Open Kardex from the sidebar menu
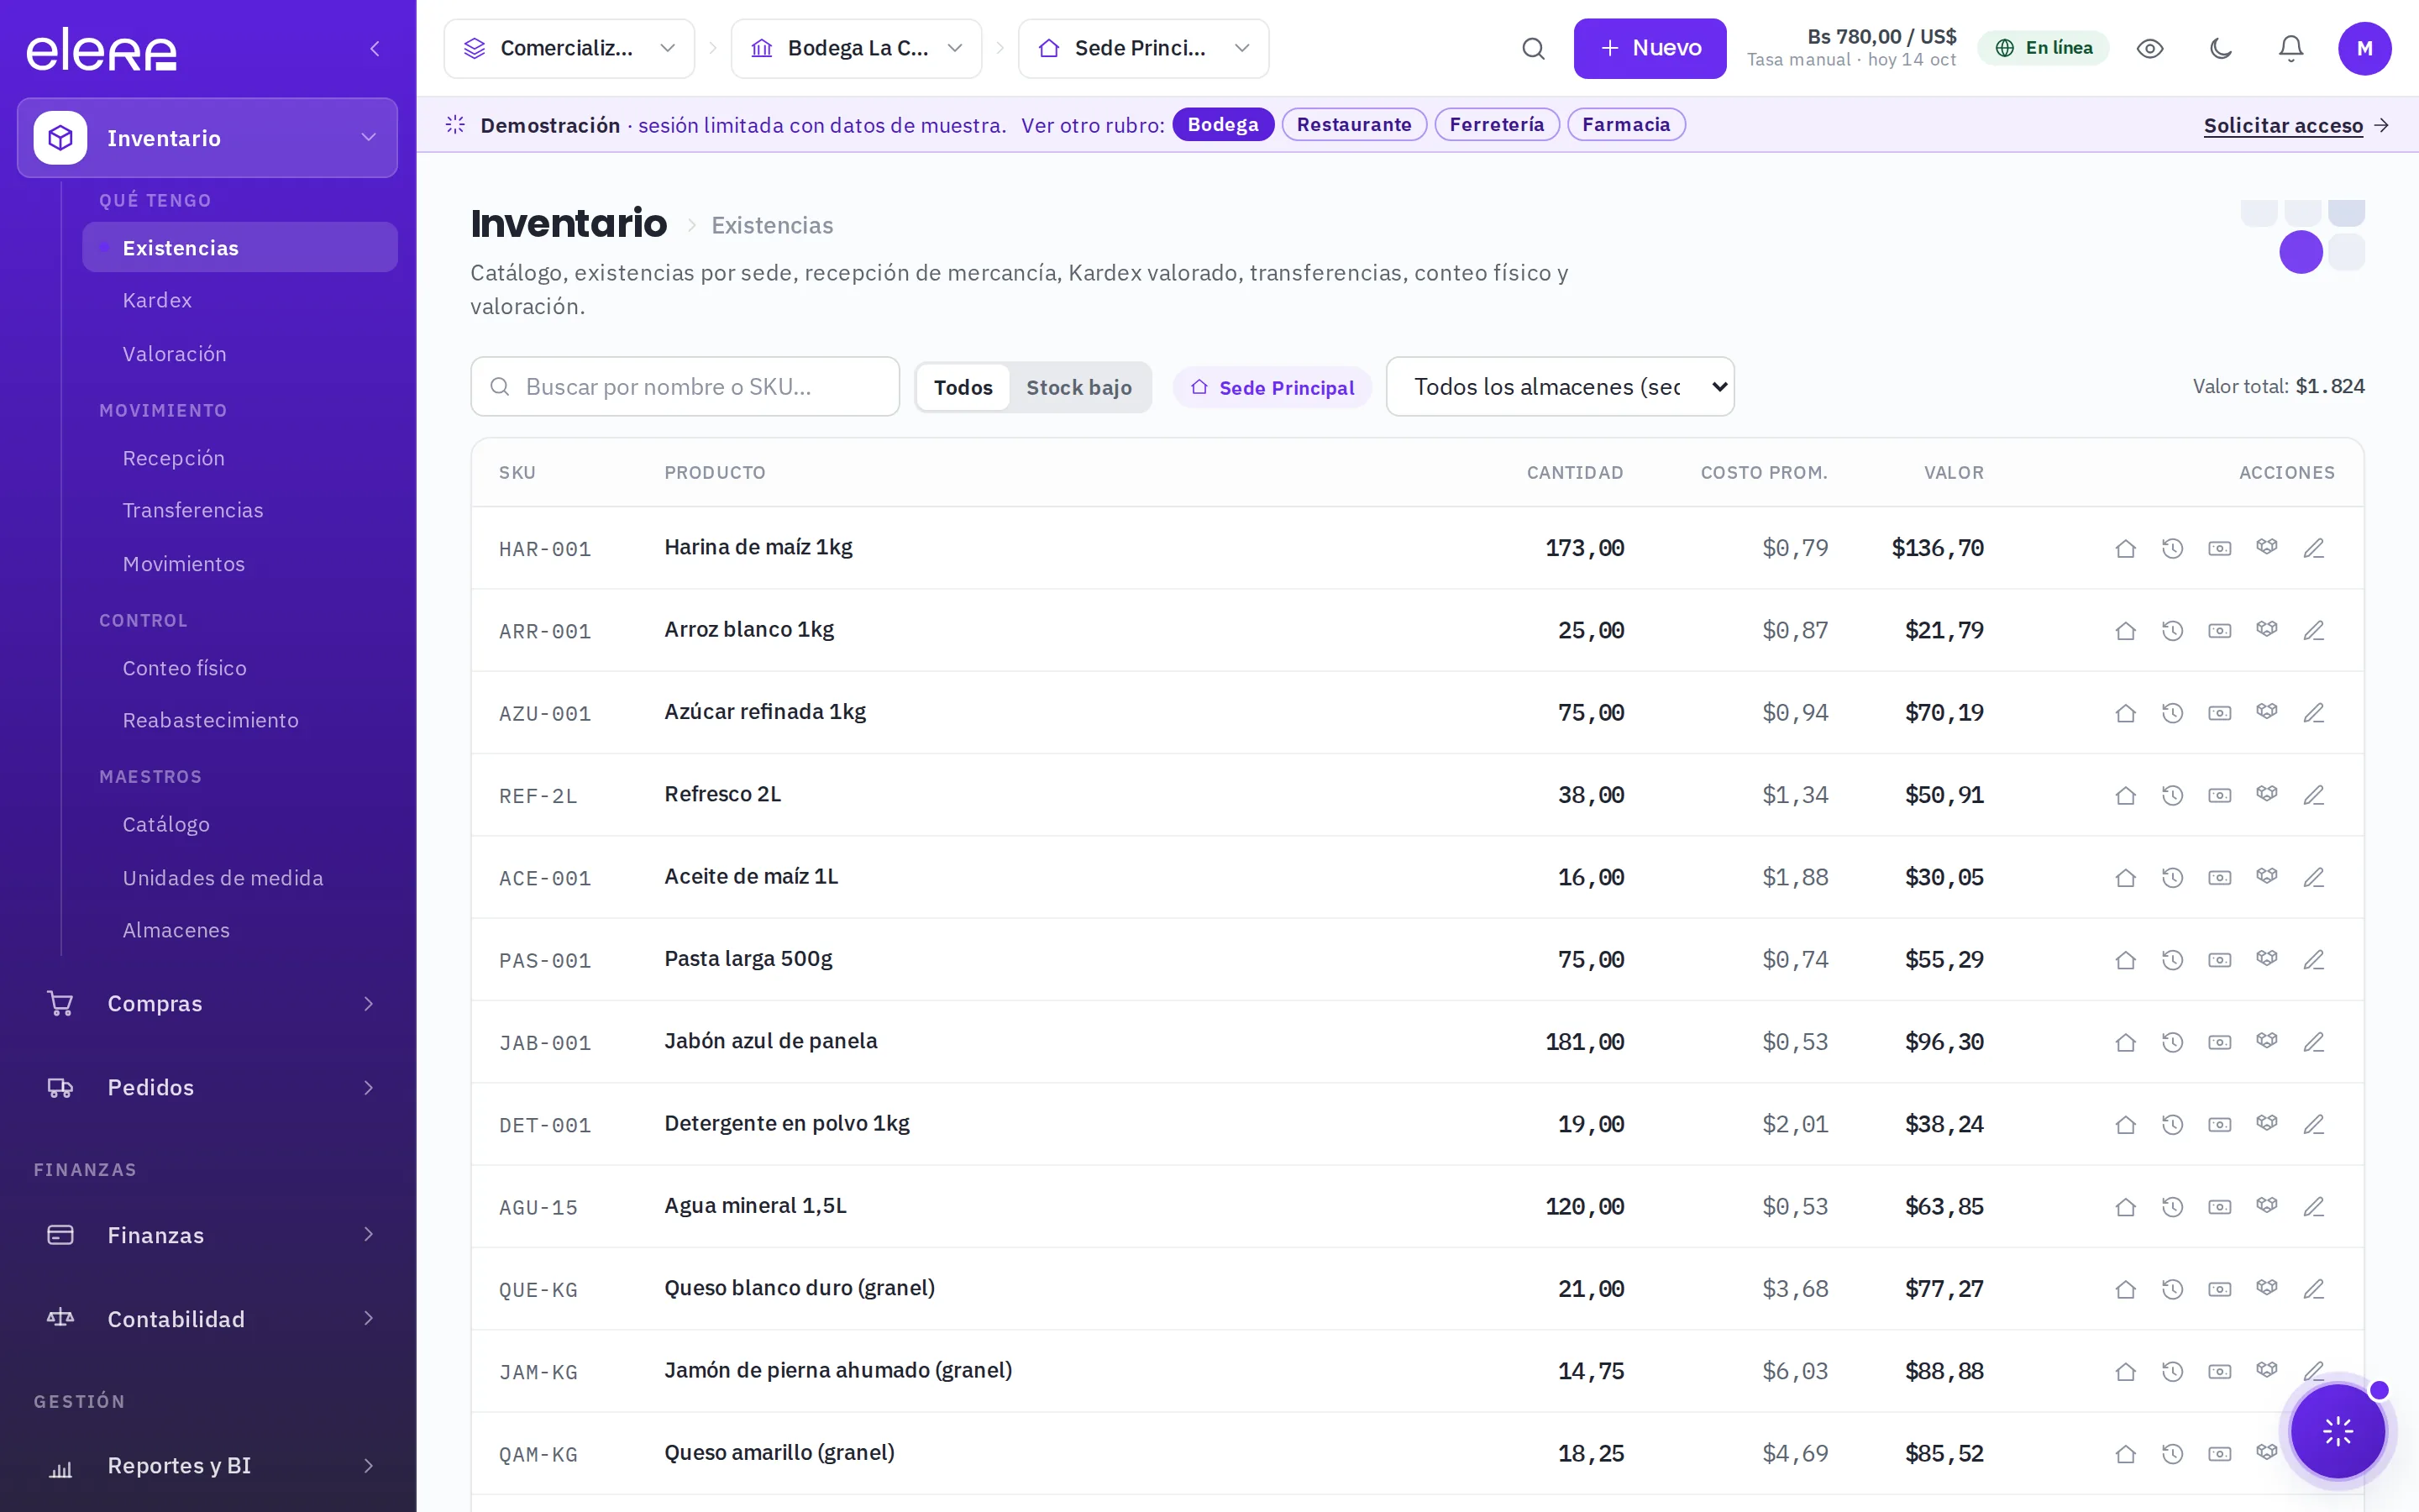The image size is (2419, 1512). (157, 300)
